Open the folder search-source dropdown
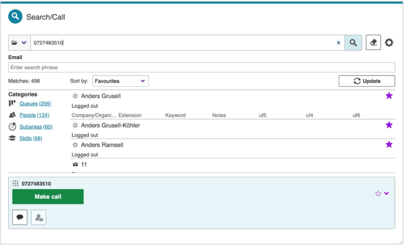The height and width of the screenshot is (245, 404). [x=19, y=43]
